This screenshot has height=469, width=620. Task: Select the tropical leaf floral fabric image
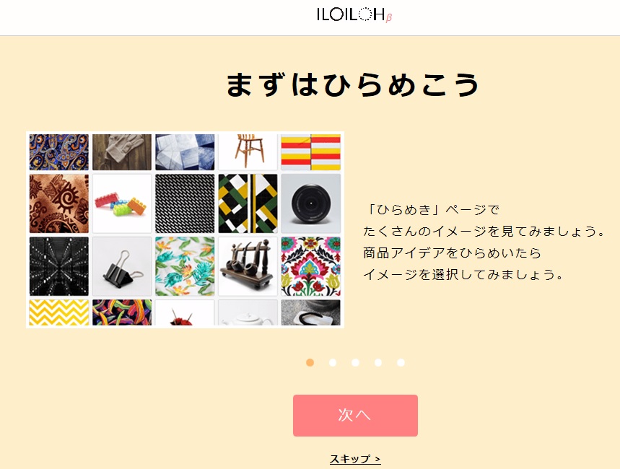185,266
